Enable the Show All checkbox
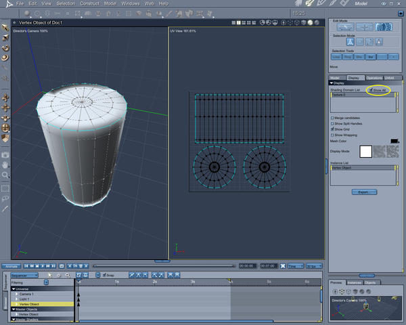Viewport: 406px width, 325px height. (371, 89)
